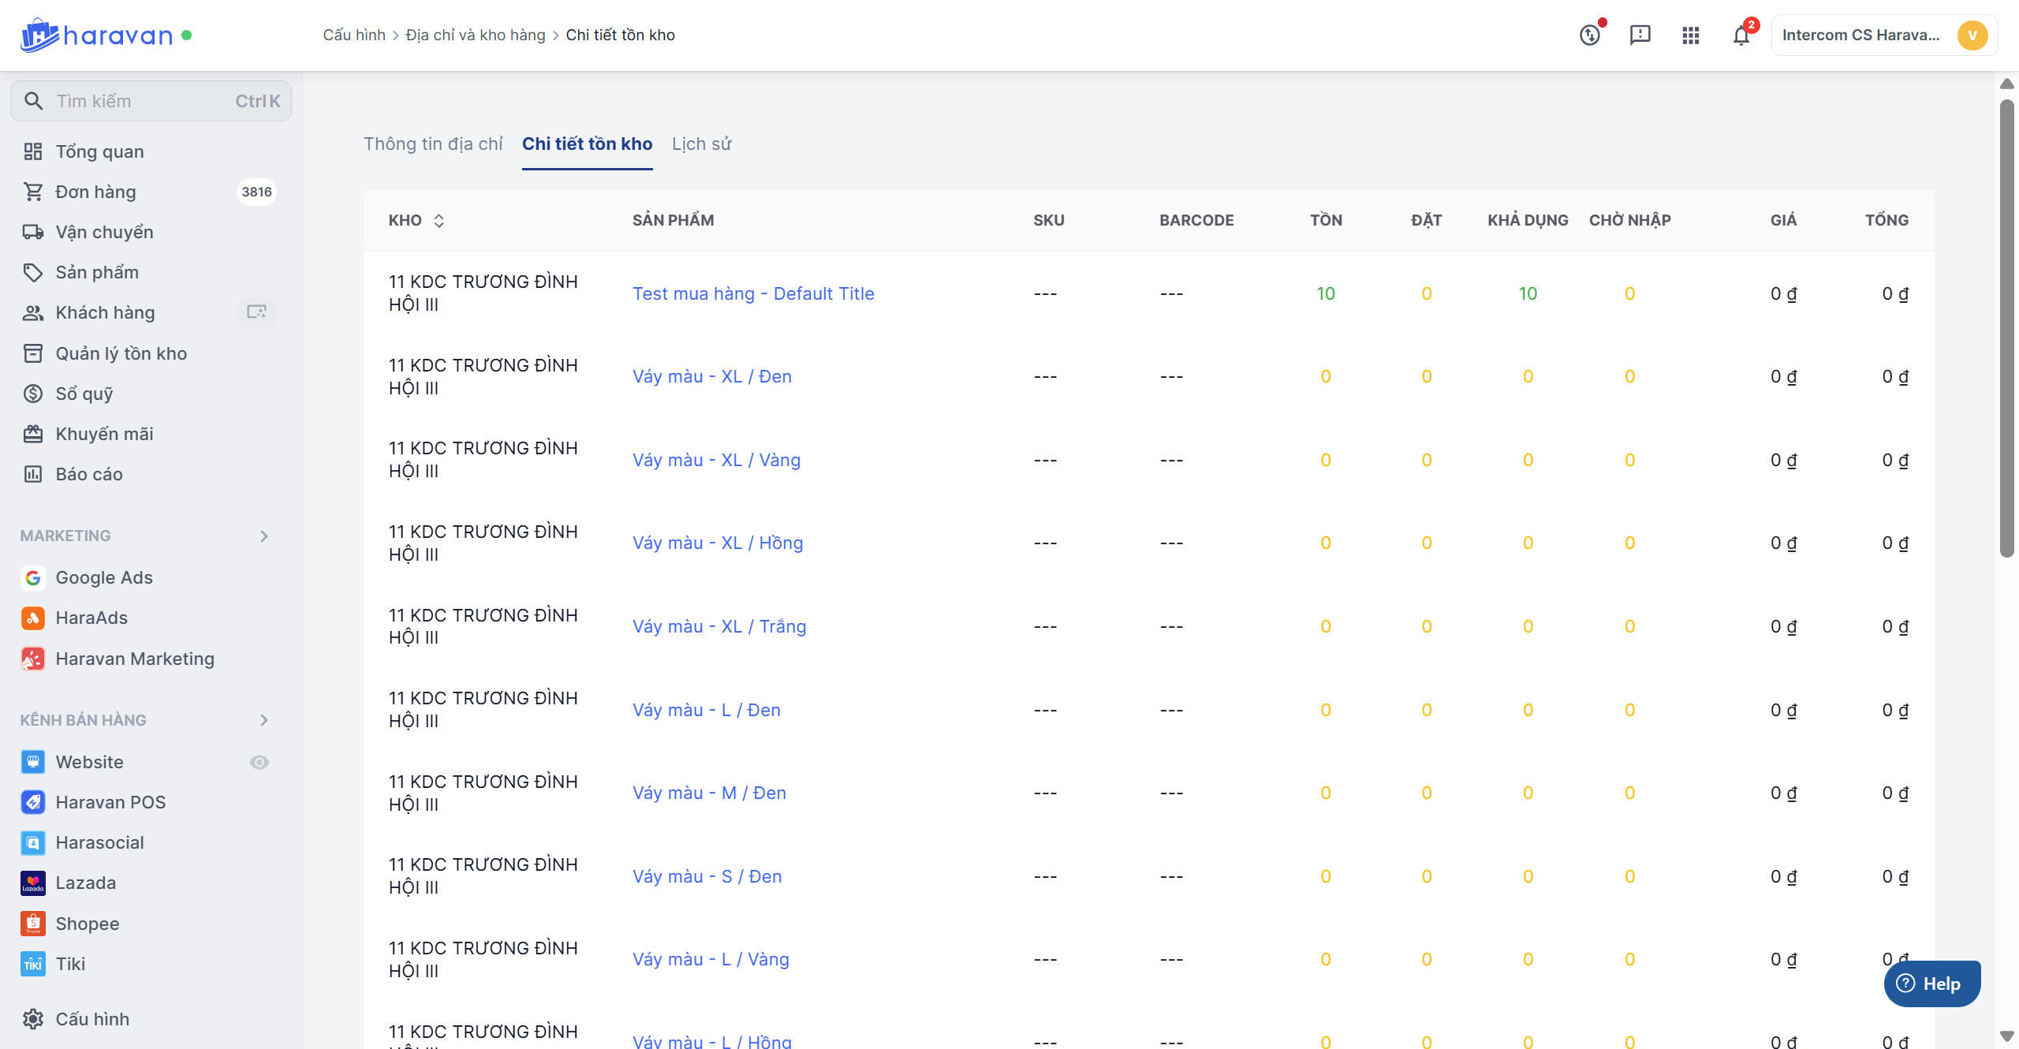Open Google Ads marketing item
This screenshot has width=2019, height=1049.
click(x=103, y=577)
